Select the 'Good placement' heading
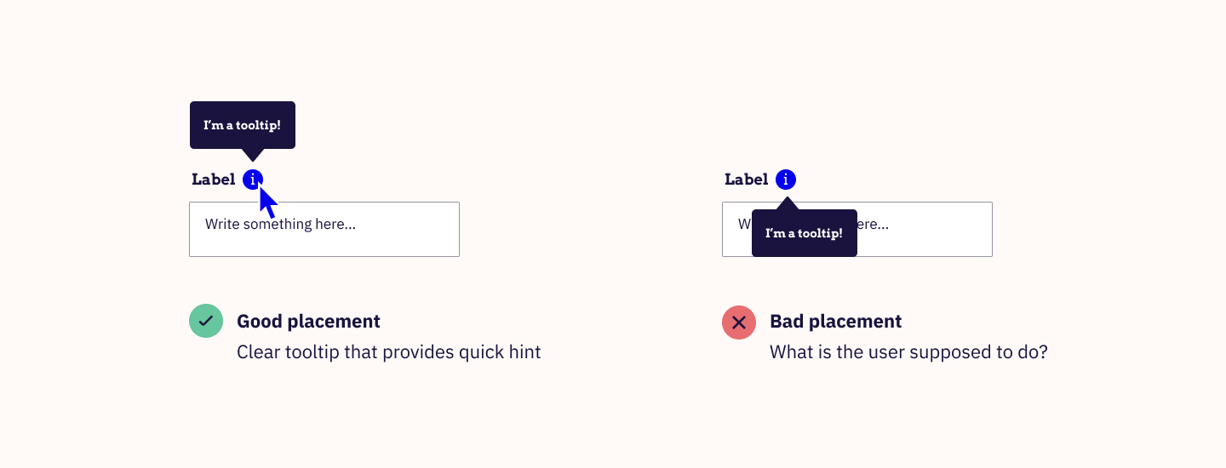Screen dimensions: 1226x468 [308, 322]
